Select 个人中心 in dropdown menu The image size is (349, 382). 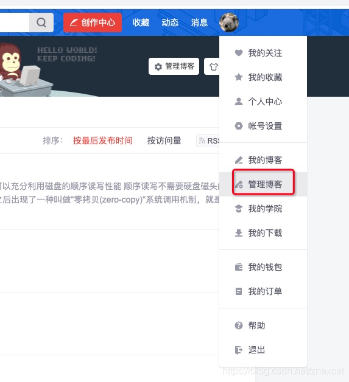pyautogui.click(x=263, y=102)
